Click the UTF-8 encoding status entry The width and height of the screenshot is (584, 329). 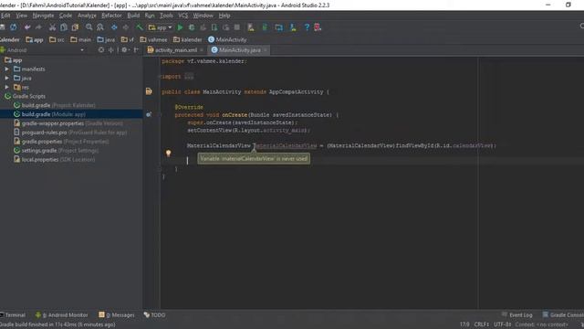click(x=503, y=324)
